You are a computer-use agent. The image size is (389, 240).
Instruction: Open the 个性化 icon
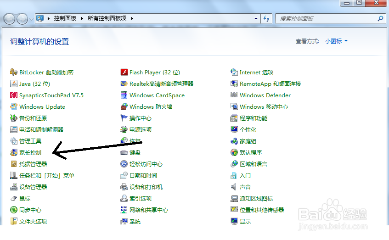coord(234,129)
